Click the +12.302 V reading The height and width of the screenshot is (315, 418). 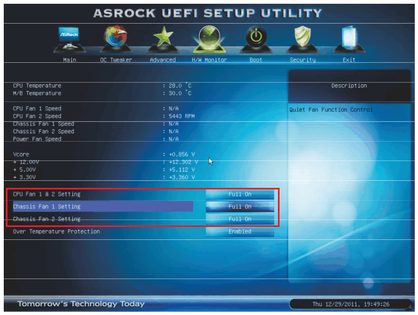point(184,162)
